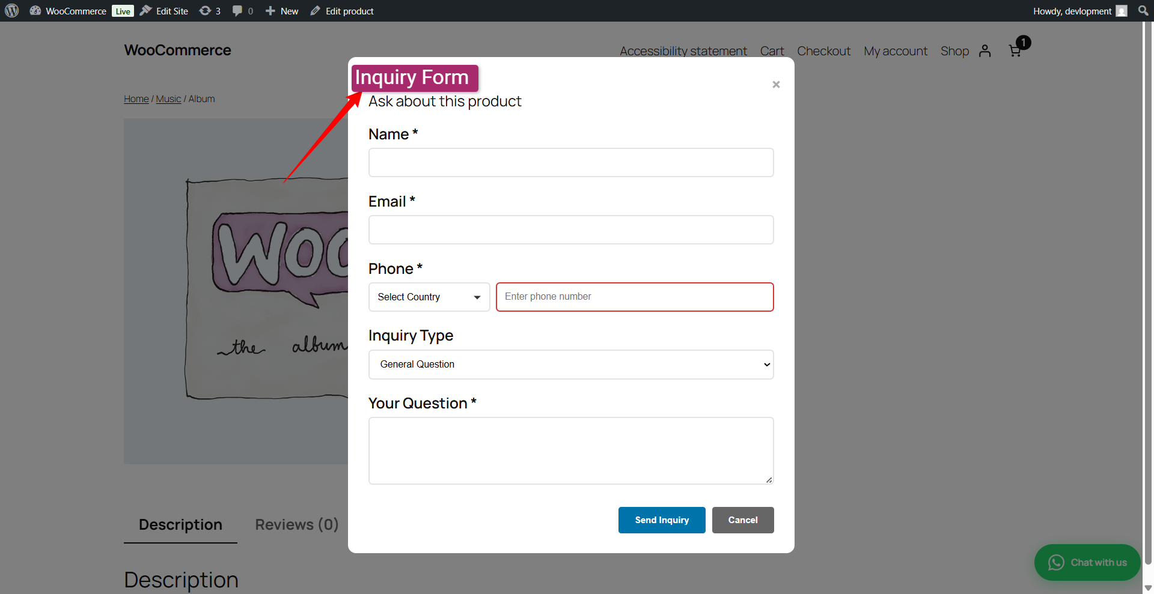Click the Your Question textarea
The image size is (1154, 594).
tap(571, 450)
